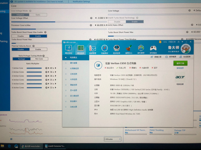201x150 pixels.
Task: Select Per-Core tuning mode
Action: coord(39,59)
